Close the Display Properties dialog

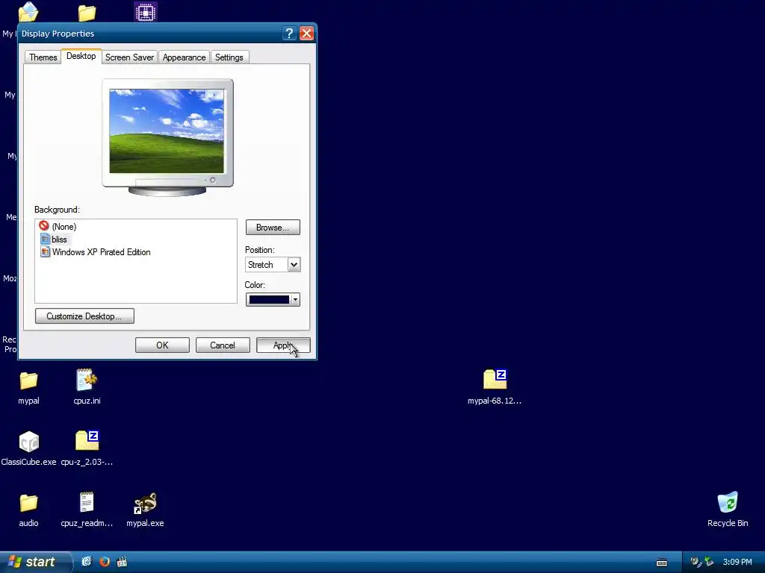[306, 33]
